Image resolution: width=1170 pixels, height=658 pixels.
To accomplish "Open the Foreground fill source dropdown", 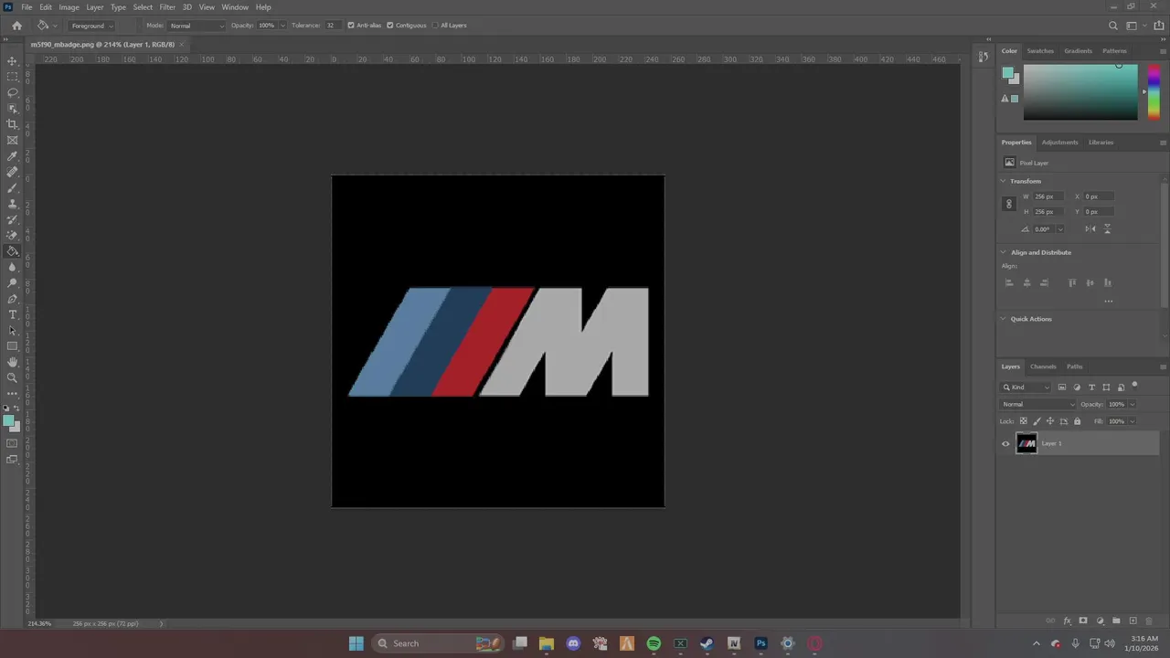I will coord(92,26).
